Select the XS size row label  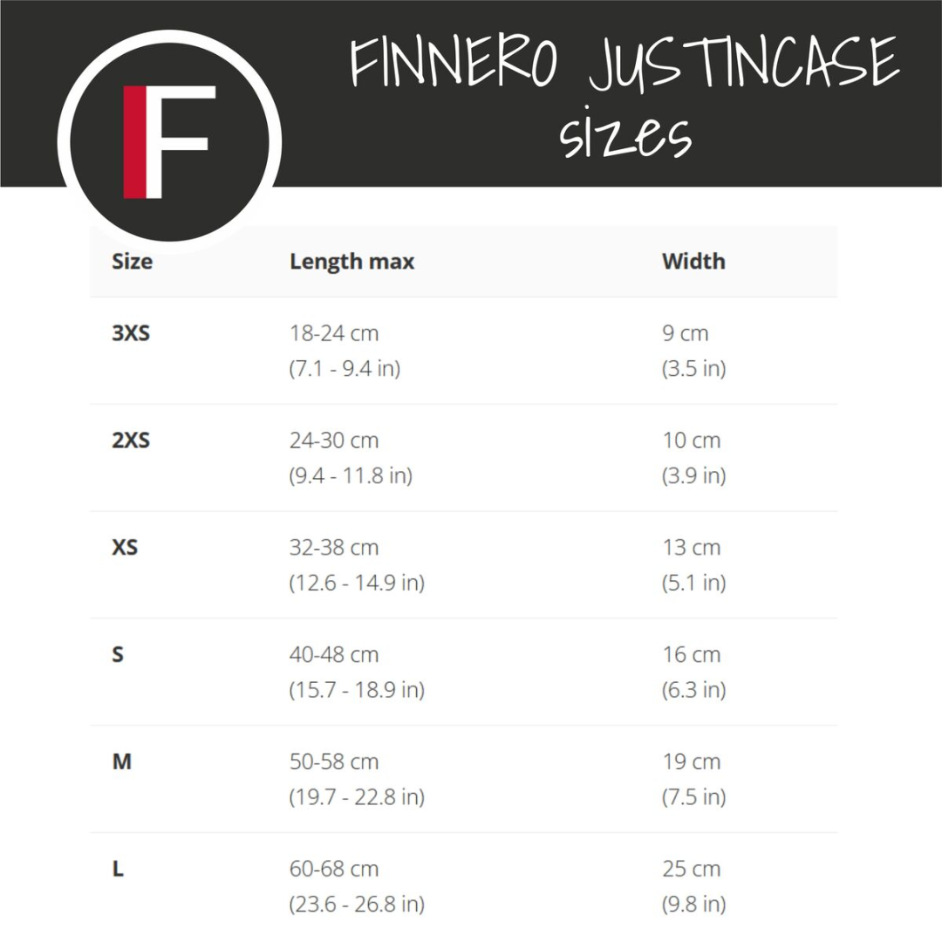click(125, 548)
